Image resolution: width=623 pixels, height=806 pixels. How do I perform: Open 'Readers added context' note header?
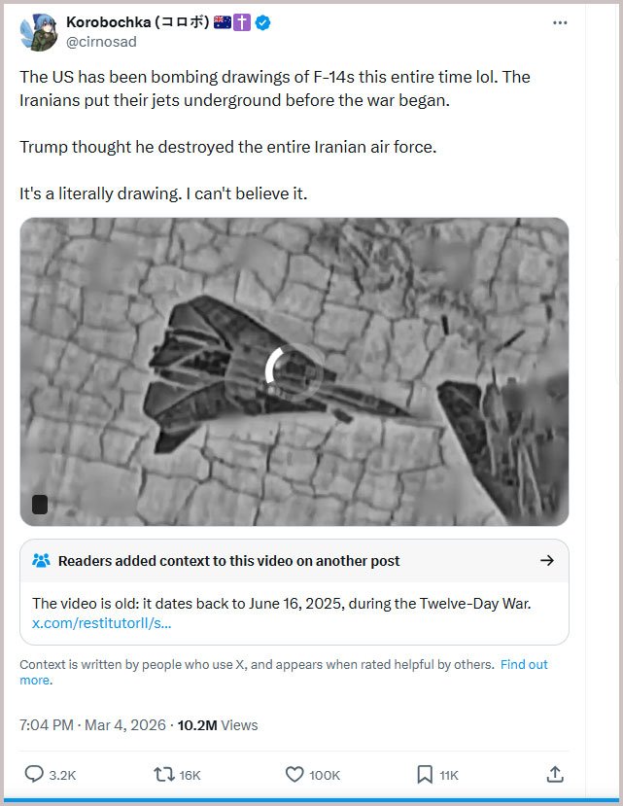pos(228,560)
